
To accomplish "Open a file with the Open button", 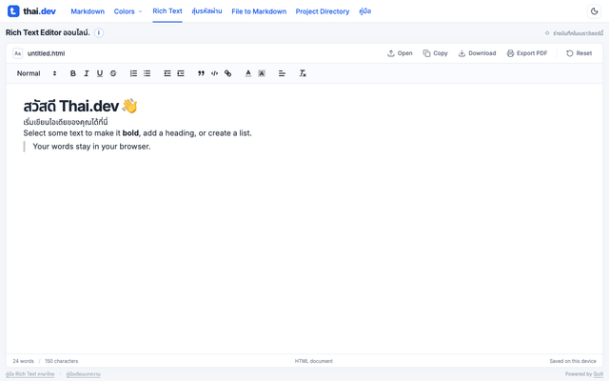I will click(x=400, y=53).
